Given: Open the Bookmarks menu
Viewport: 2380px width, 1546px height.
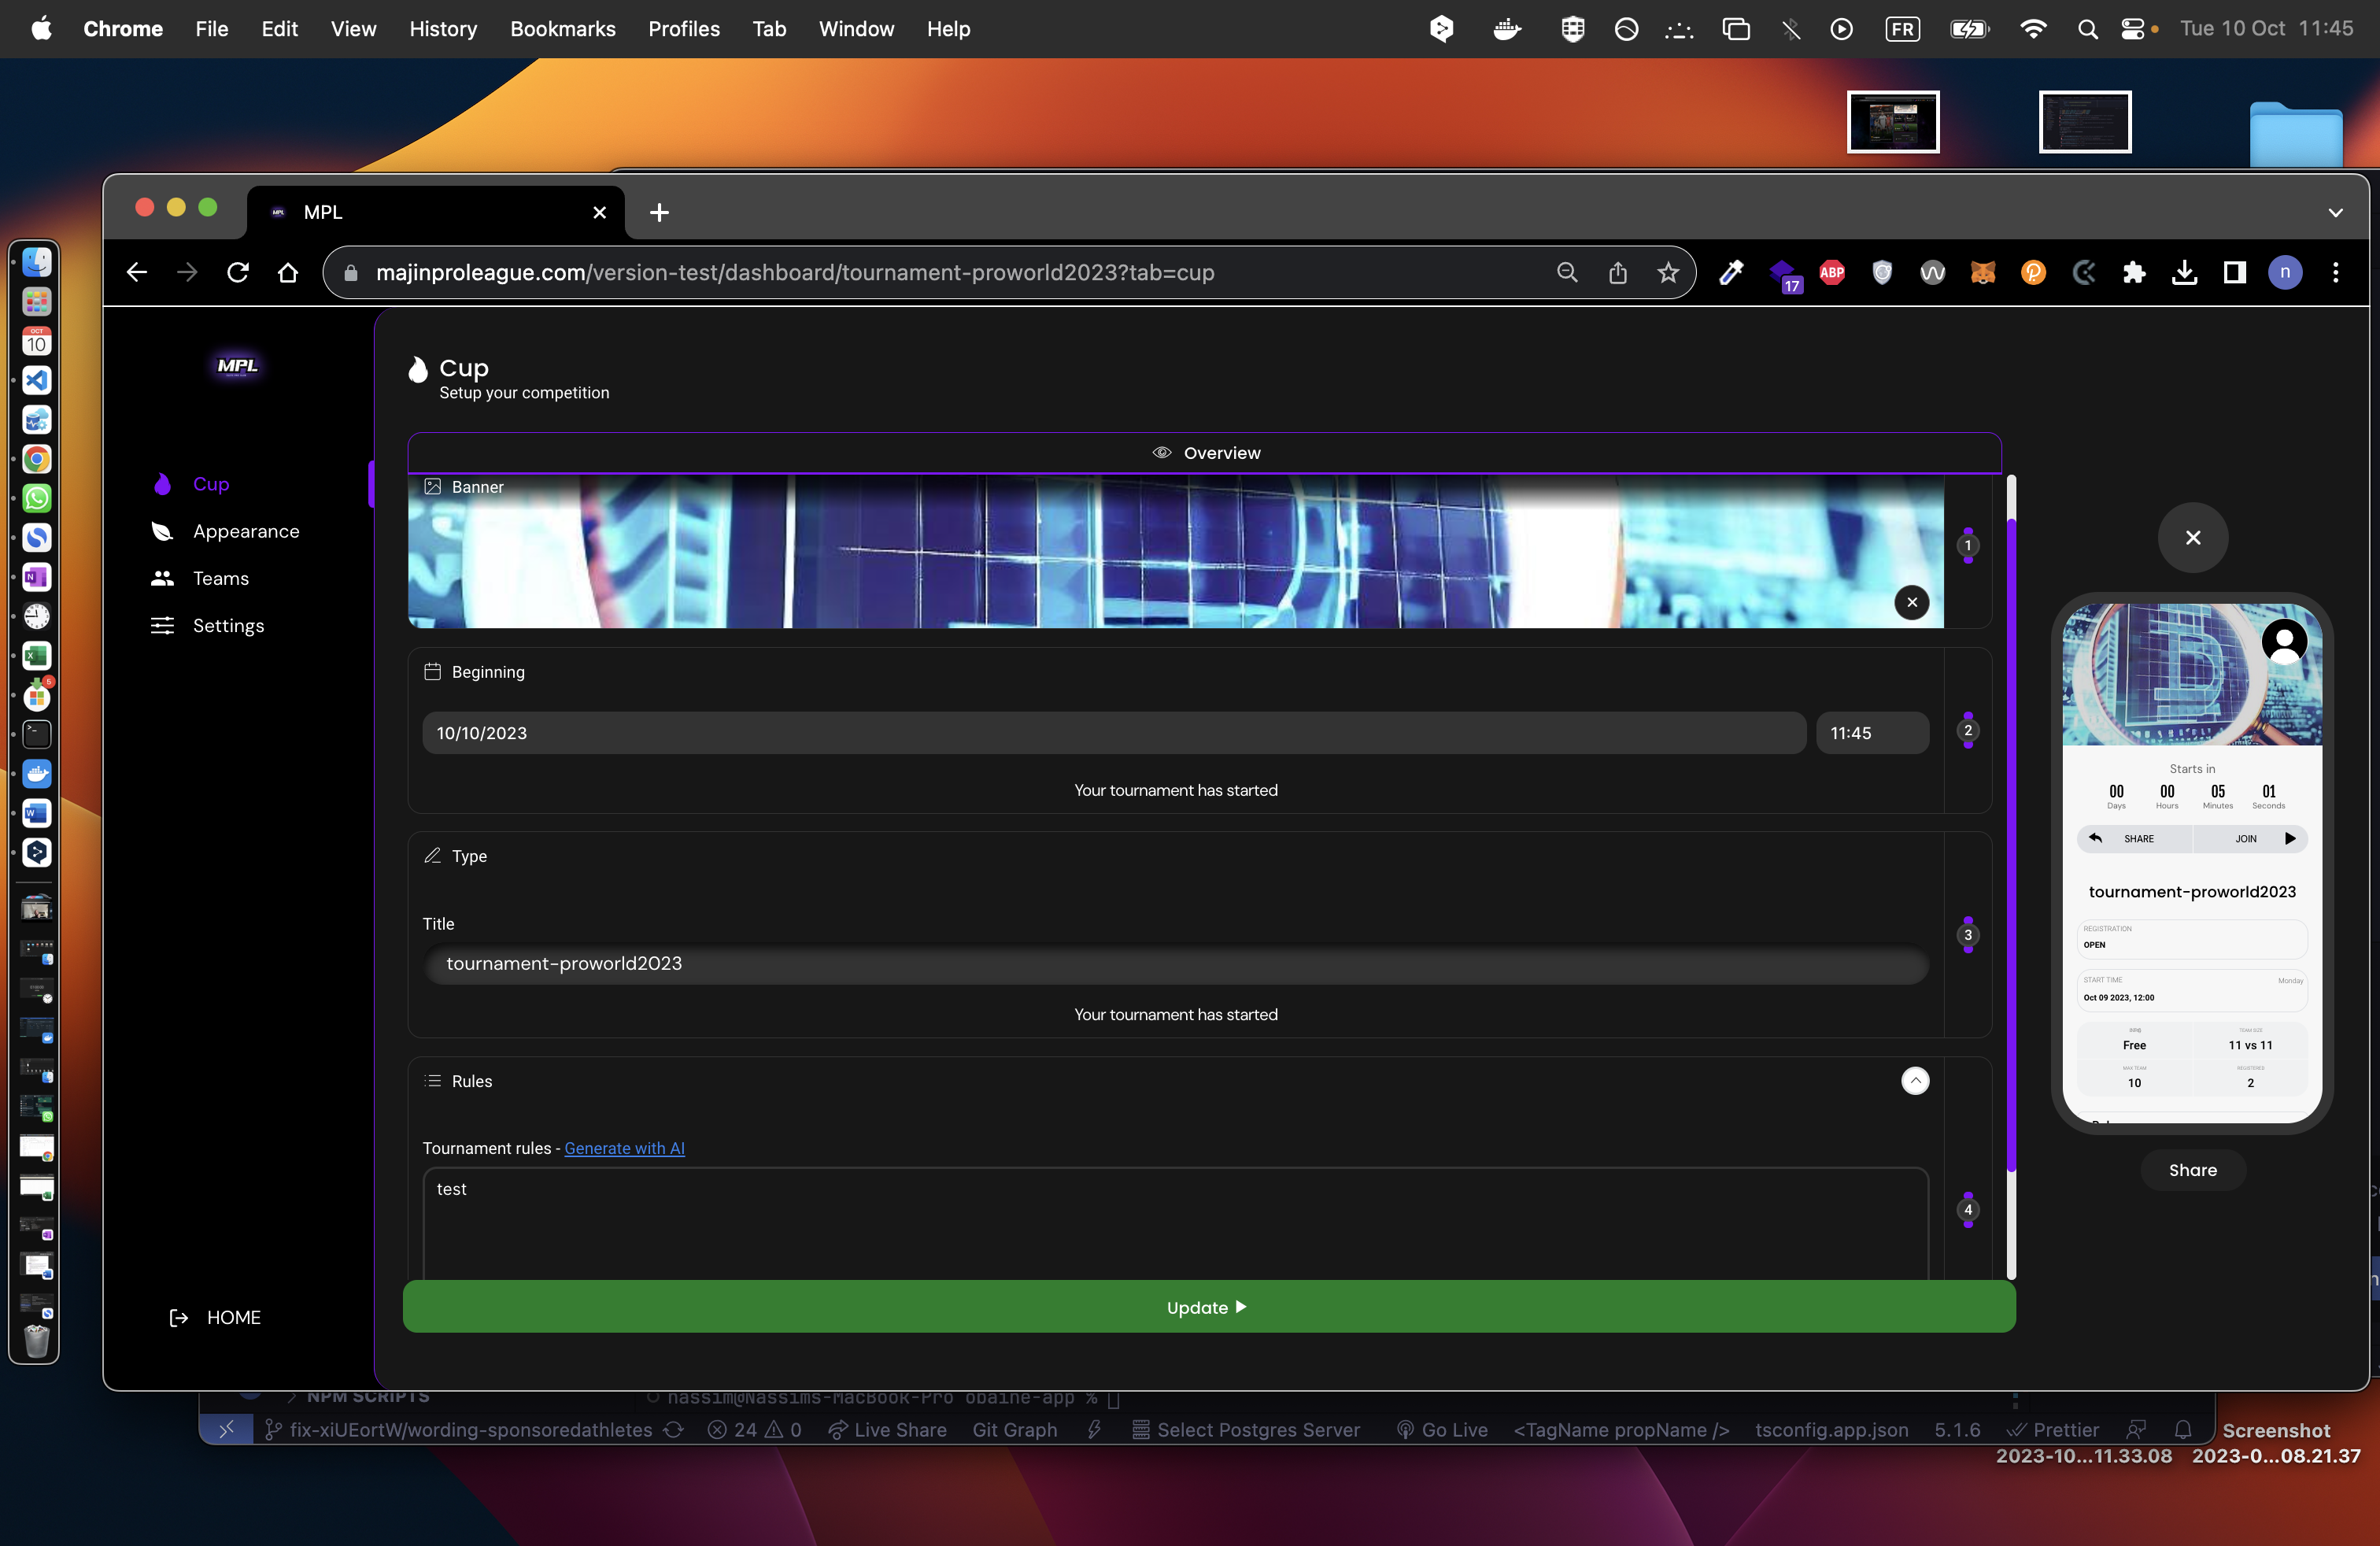Looking at the screenshot, I should [563, 29].
